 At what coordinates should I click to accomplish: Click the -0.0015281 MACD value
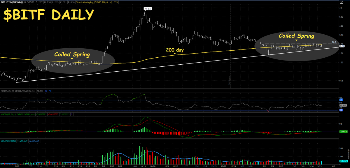[x=41, y=114]
